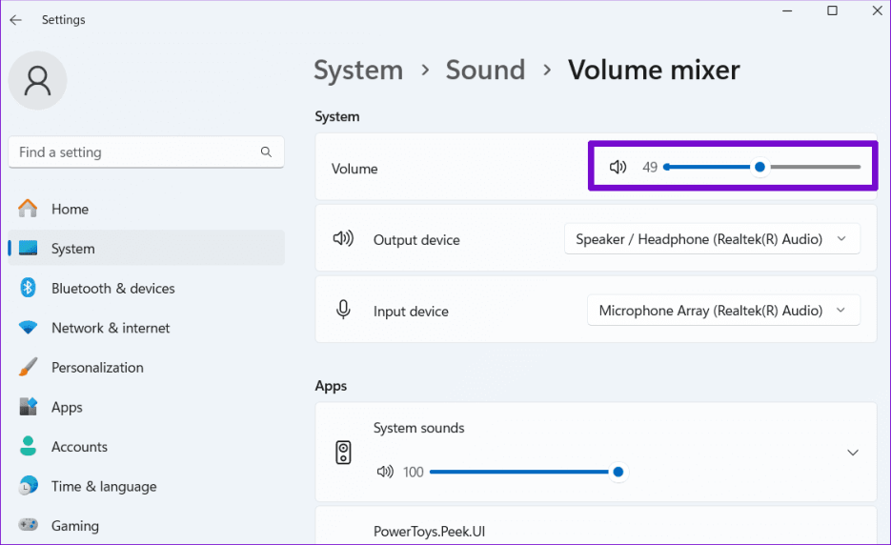
Task: Select Apps in the sidebar
Action: (67, 407)
